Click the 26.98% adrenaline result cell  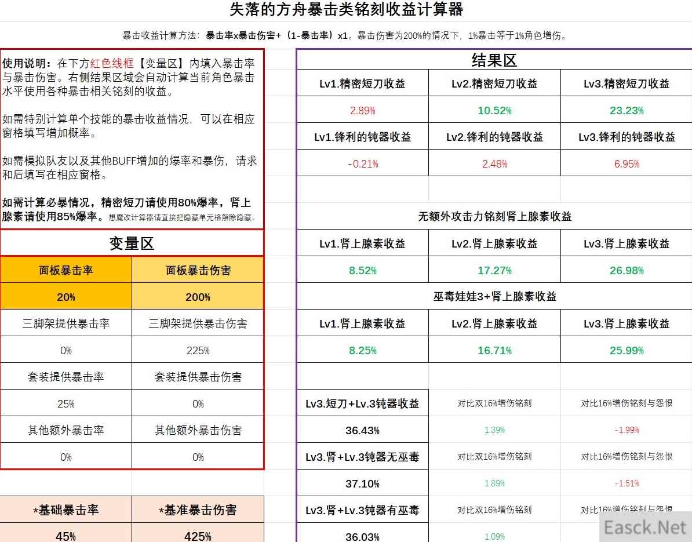tap(627, 270)
